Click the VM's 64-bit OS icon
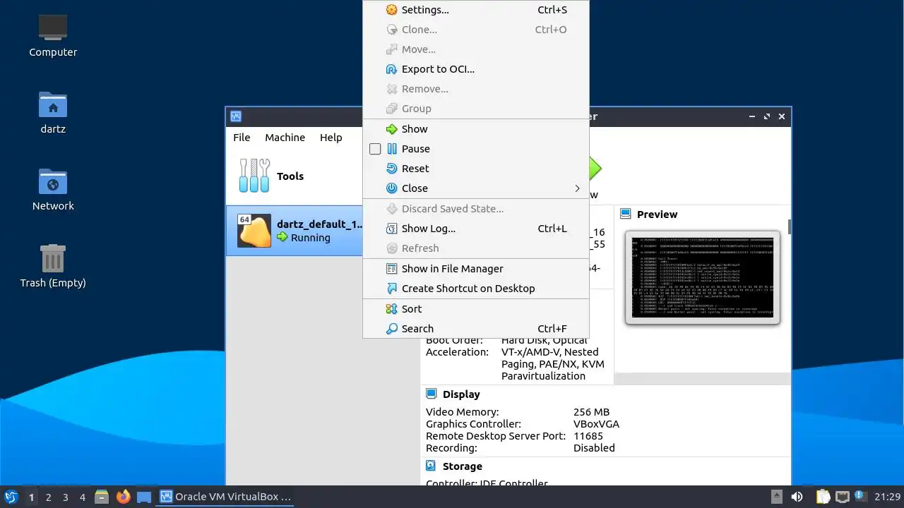Viewport: 904px width, 508px height. 254,231
